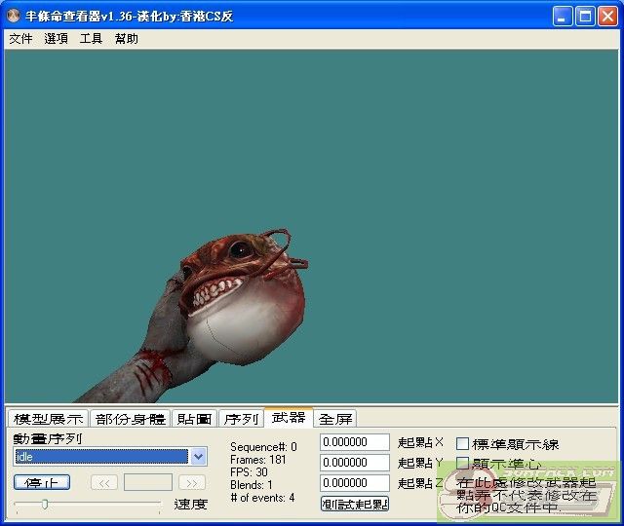Switch to the 部份身體 tab
624x526 pixels.
(x=130, y=419)
